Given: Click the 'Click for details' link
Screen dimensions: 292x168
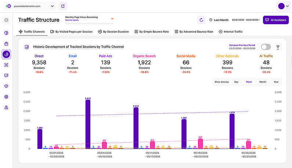Looking at the screenshot, I should point(72,20).
